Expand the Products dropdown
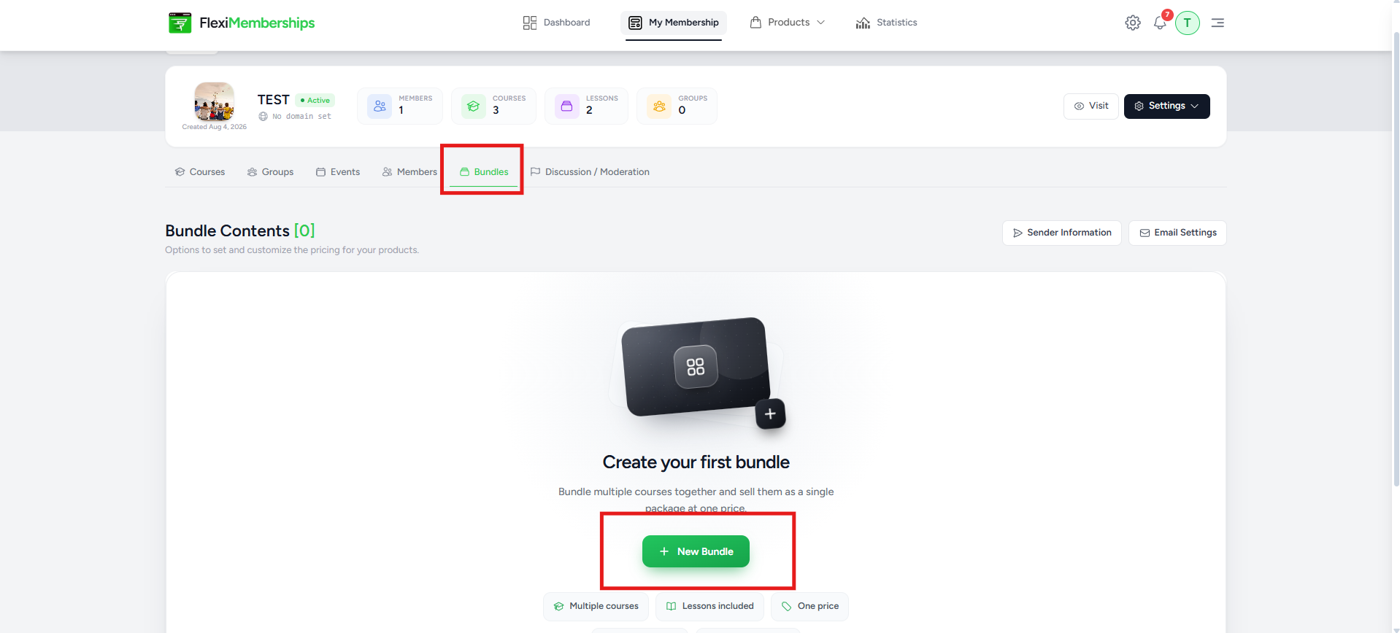This screenshot has height=633, width=1400. [x=788, y=23]
